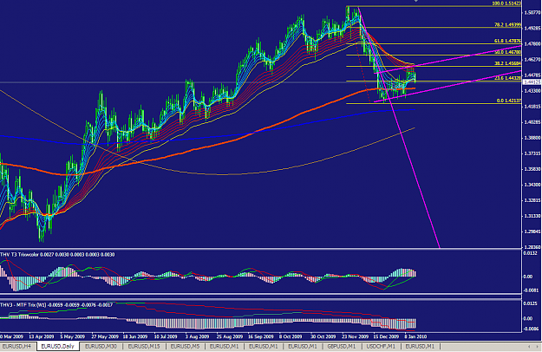
Task: Click the 3 Aug 2009 date on the time axis
Action: click(x=197, y=336)
